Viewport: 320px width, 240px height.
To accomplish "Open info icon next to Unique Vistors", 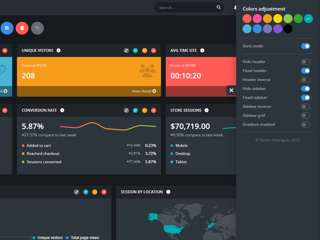I will coord(59,51).
